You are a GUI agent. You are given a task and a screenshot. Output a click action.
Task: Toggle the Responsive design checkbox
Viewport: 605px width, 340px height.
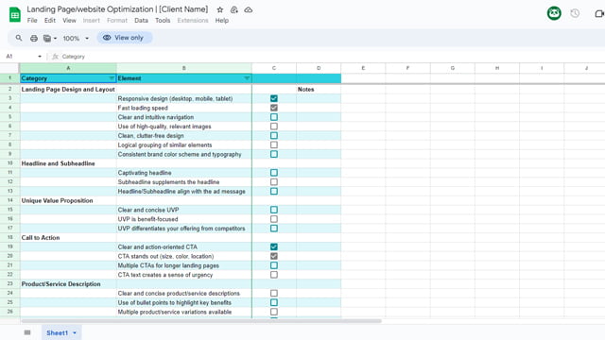click(274, 98)
